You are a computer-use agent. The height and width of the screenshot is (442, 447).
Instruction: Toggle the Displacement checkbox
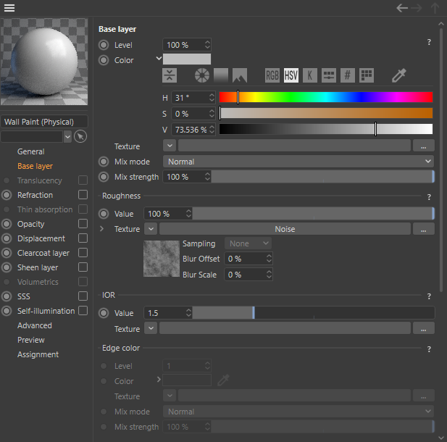pyautogui.click(x=83, y=238)
